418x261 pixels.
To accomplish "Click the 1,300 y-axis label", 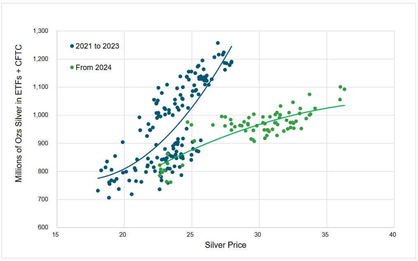I will 40,31.
